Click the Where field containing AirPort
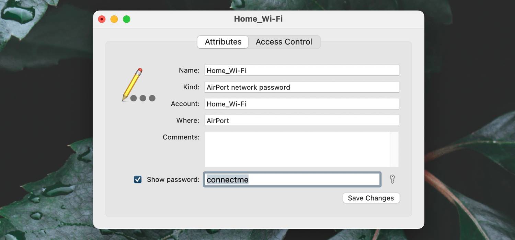The width and height of the screenshot is (515, 240). [301, 121]
